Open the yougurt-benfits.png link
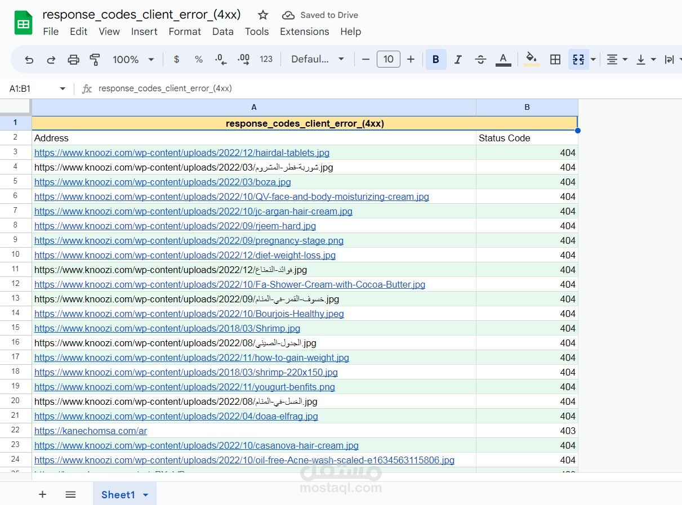Viewport: 682px width, 505px height. pyautogui.click(x=185, y=387)
